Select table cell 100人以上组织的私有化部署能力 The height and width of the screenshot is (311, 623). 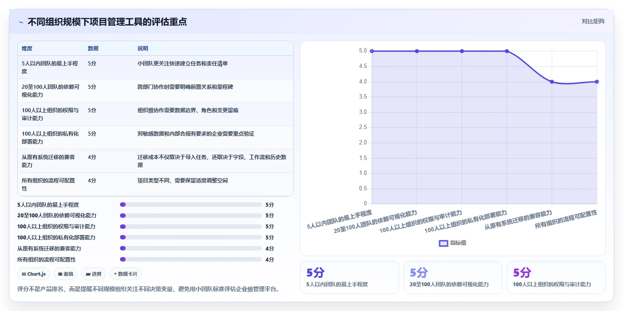coord(50,137)
